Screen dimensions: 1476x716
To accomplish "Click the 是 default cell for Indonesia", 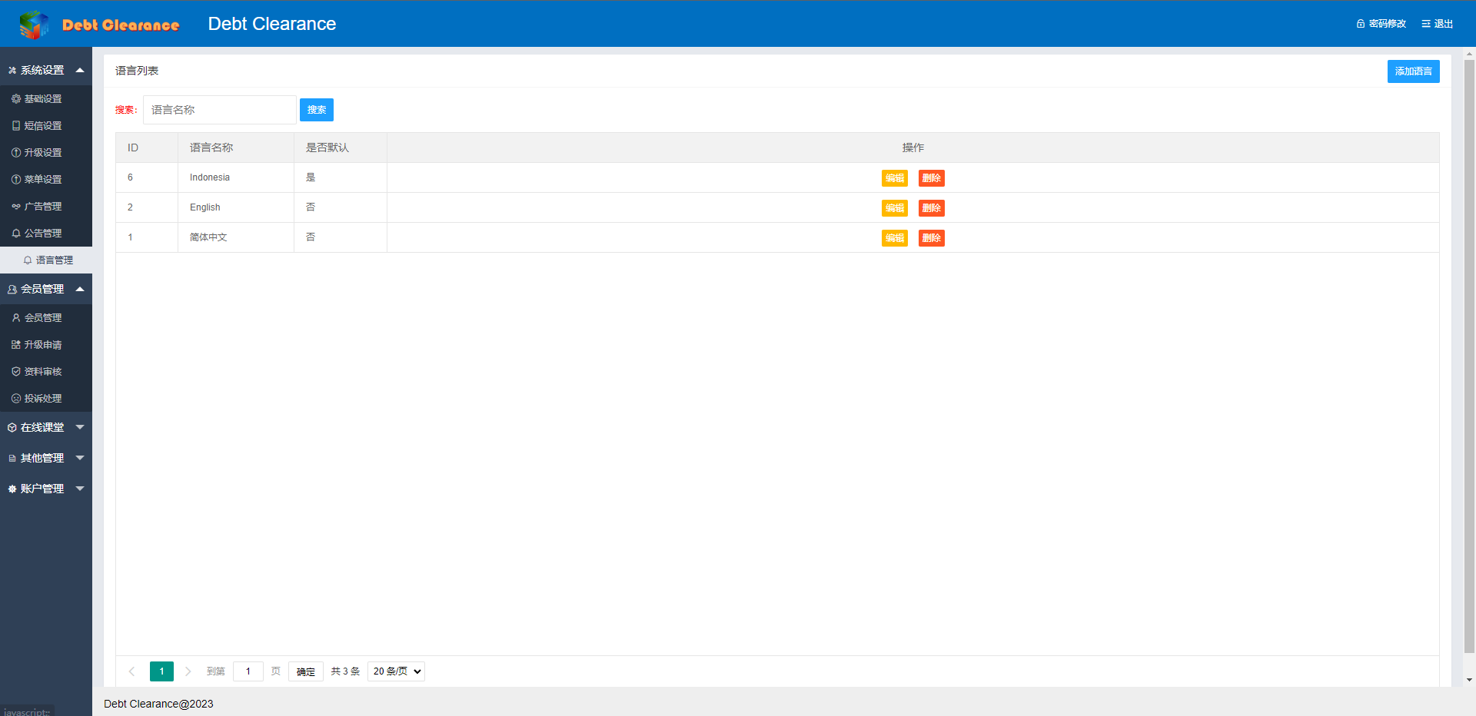I will [x=341, y=177].
